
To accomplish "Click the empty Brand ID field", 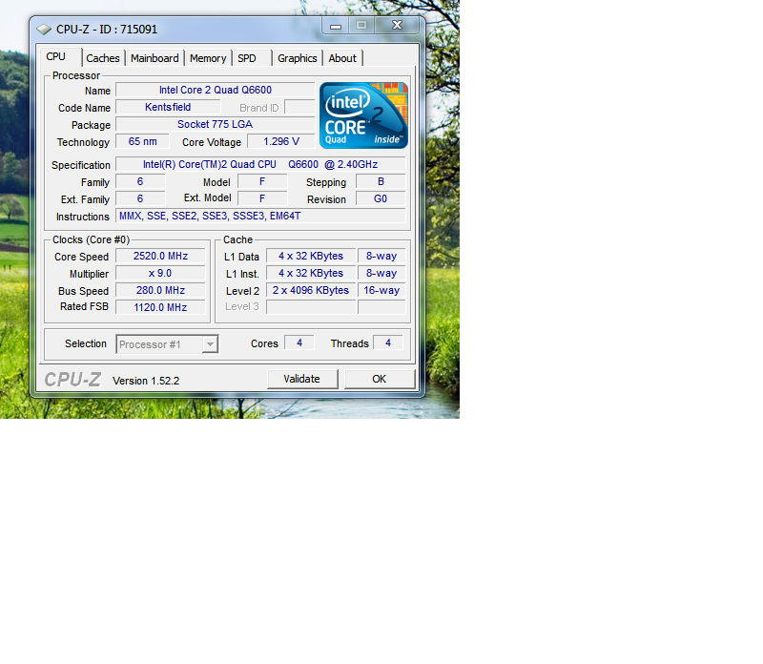I will point(299,107).
